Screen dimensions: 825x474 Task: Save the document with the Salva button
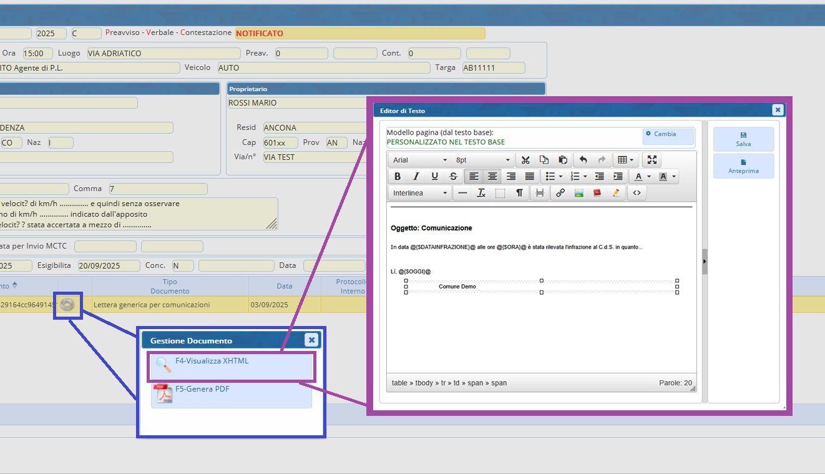pos(743,139)
